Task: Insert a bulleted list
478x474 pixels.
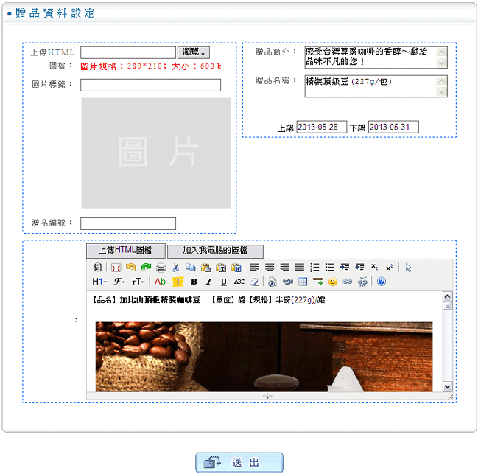Action: pyautogui.click(x=329, y=268)
